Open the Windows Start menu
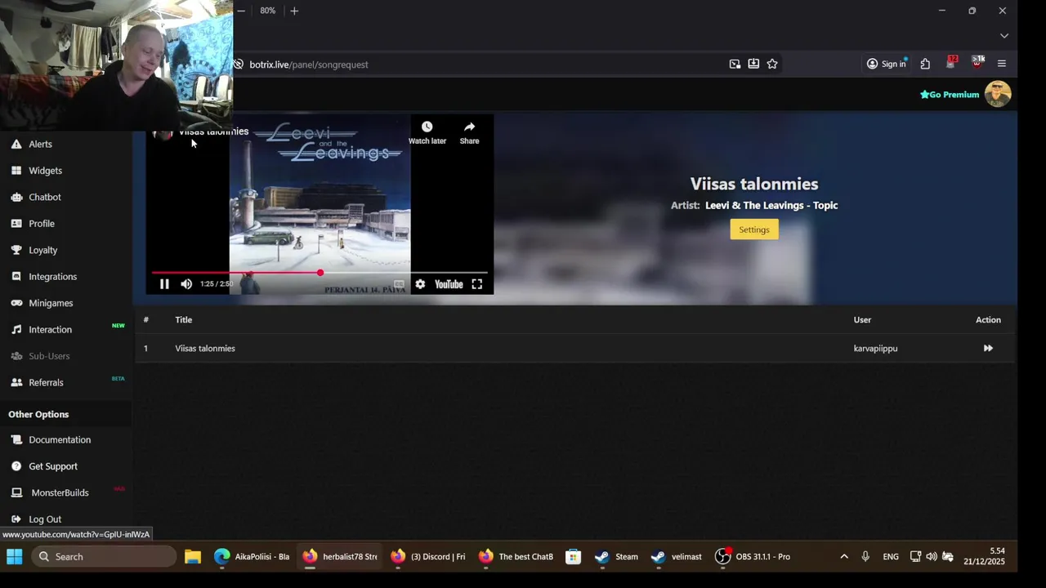Viewport: 1046px width, 588px height. click(15, 557)
